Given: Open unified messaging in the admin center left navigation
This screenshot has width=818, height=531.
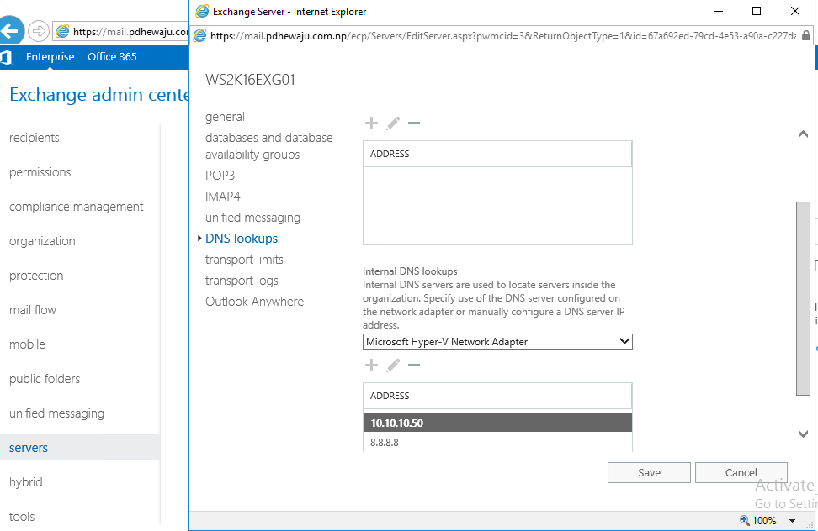Looking at the screenshot, I should click(57, 413).
